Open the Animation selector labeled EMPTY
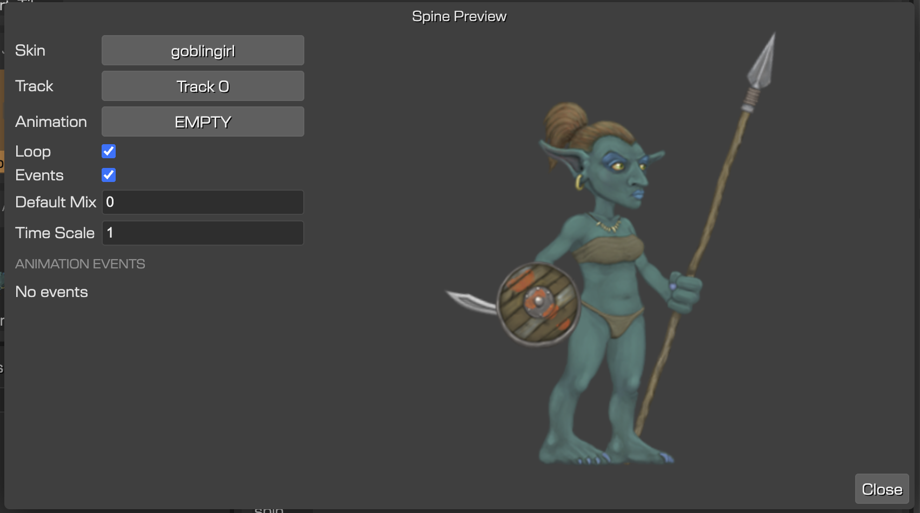Viewport: 920px width, 513px height. 202,122
